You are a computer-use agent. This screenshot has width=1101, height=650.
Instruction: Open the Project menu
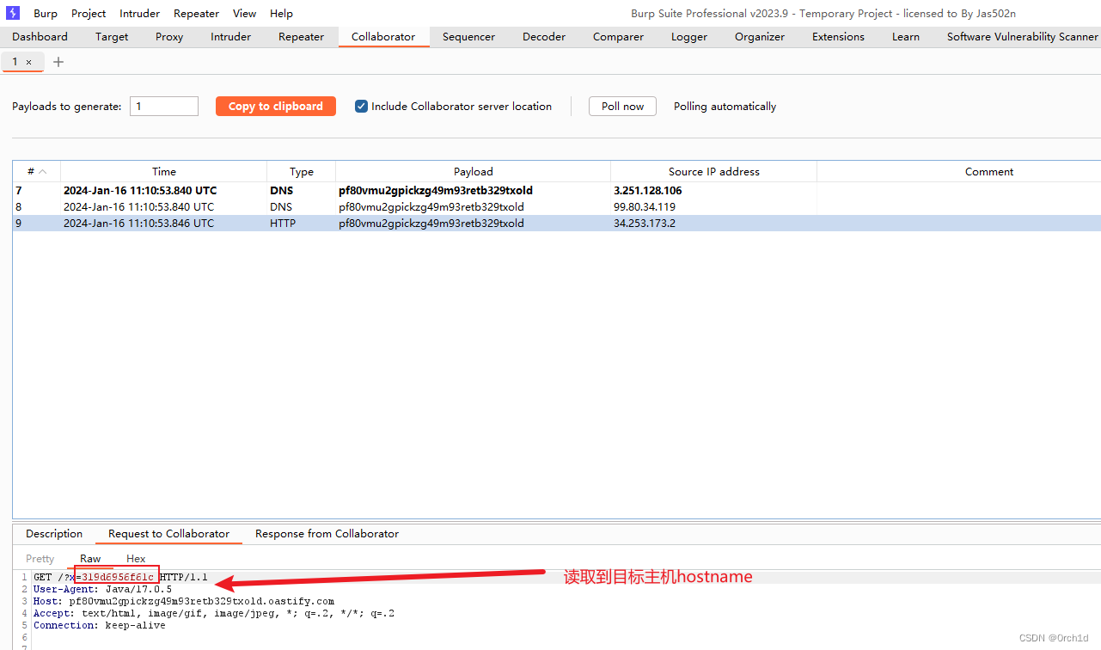click(89, 13)
